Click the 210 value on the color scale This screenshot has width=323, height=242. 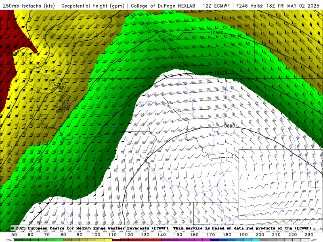[x=276, y=235]
